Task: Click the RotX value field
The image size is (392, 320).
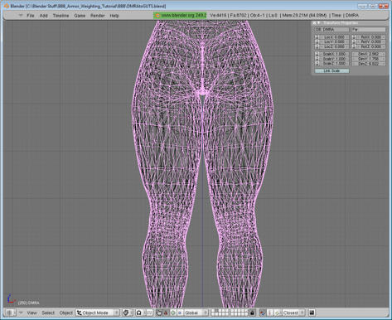Action: [371, 37]
